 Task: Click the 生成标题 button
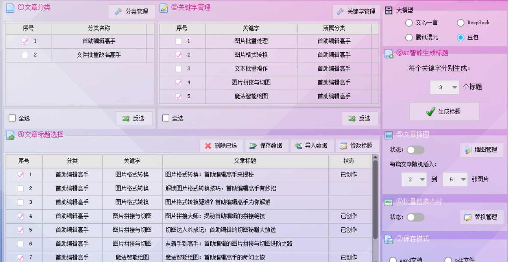(444, 112)
